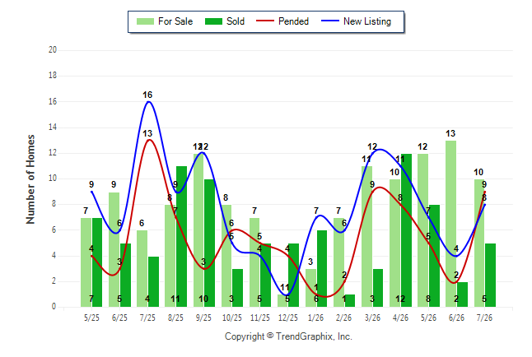
Task: Click the Pended peak labeled 13
Action: pos(147,133)
